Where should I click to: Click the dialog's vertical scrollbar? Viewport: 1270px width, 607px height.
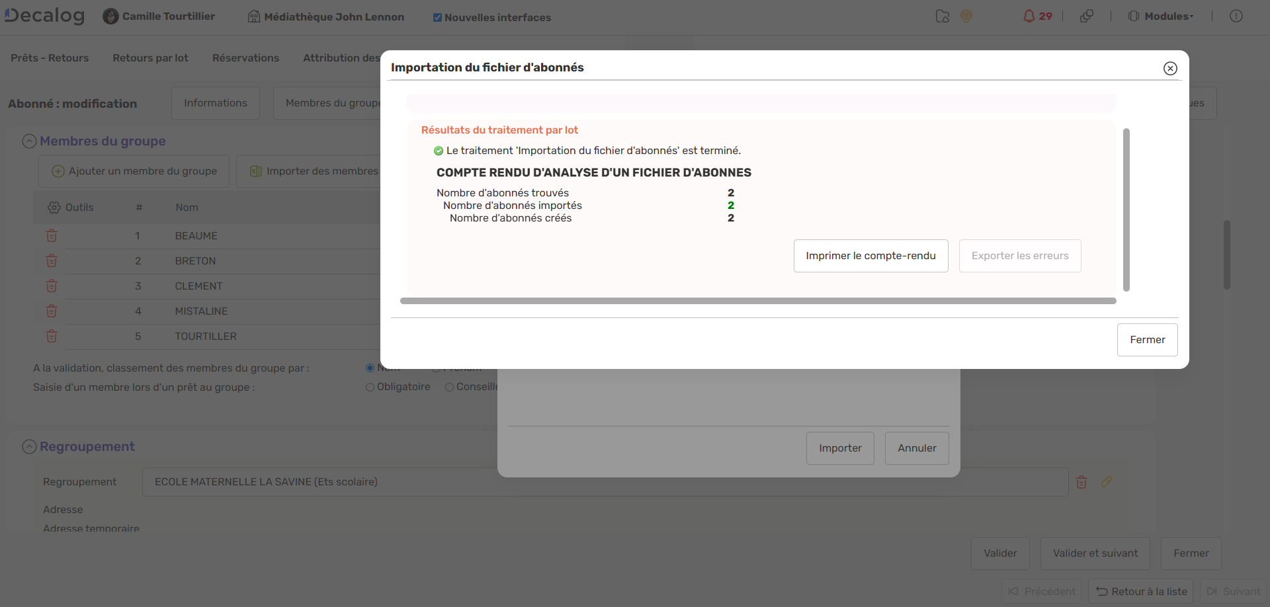click(1126, 210)
